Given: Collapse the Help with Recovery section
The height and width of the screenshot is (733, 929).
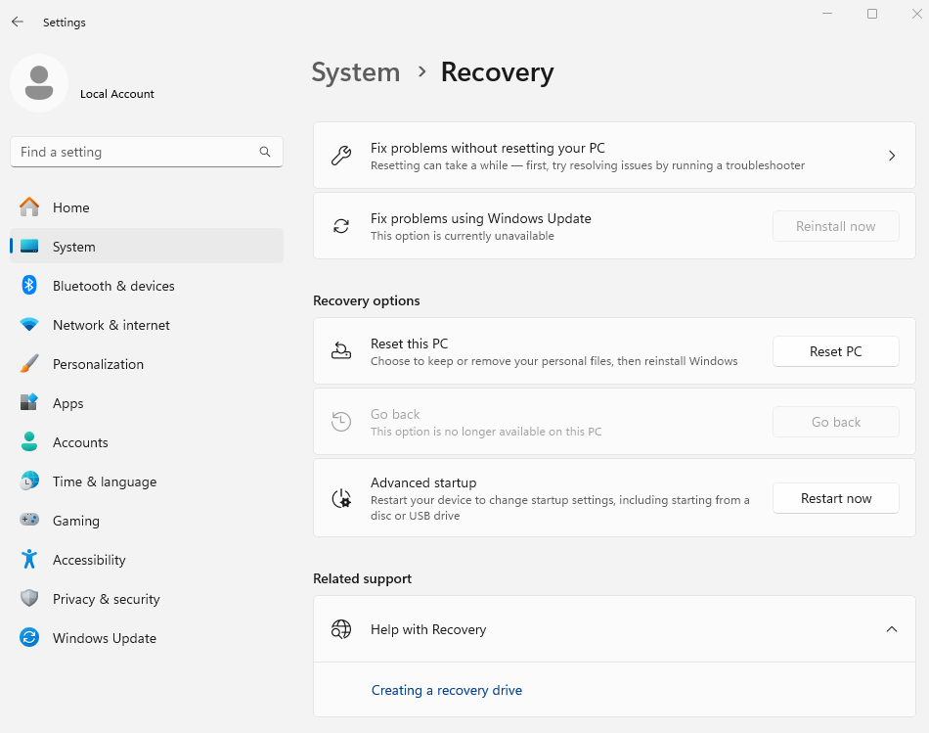Looking at the screenshot, I should (x=892, y=629).
